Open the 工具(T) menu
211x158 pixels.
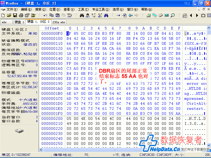[83, 9]
